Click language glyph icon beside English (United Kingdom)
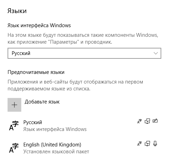Screen dimensions: 175x165 coord(14,148)
